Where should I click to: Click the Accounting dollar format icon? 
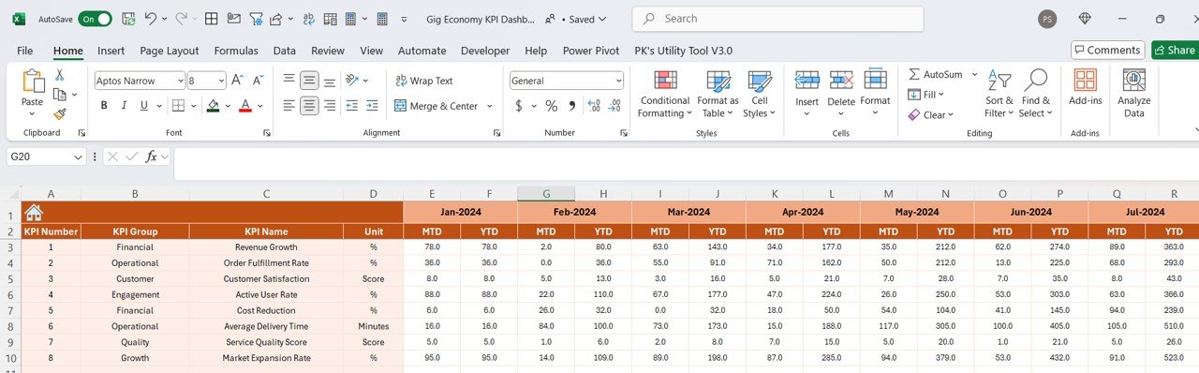(519, 106)
